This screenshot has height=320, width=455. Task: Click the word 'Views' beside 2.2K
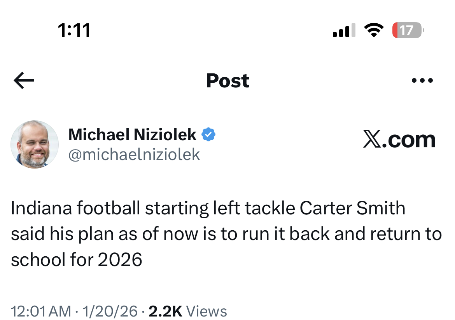coord(207,311)
